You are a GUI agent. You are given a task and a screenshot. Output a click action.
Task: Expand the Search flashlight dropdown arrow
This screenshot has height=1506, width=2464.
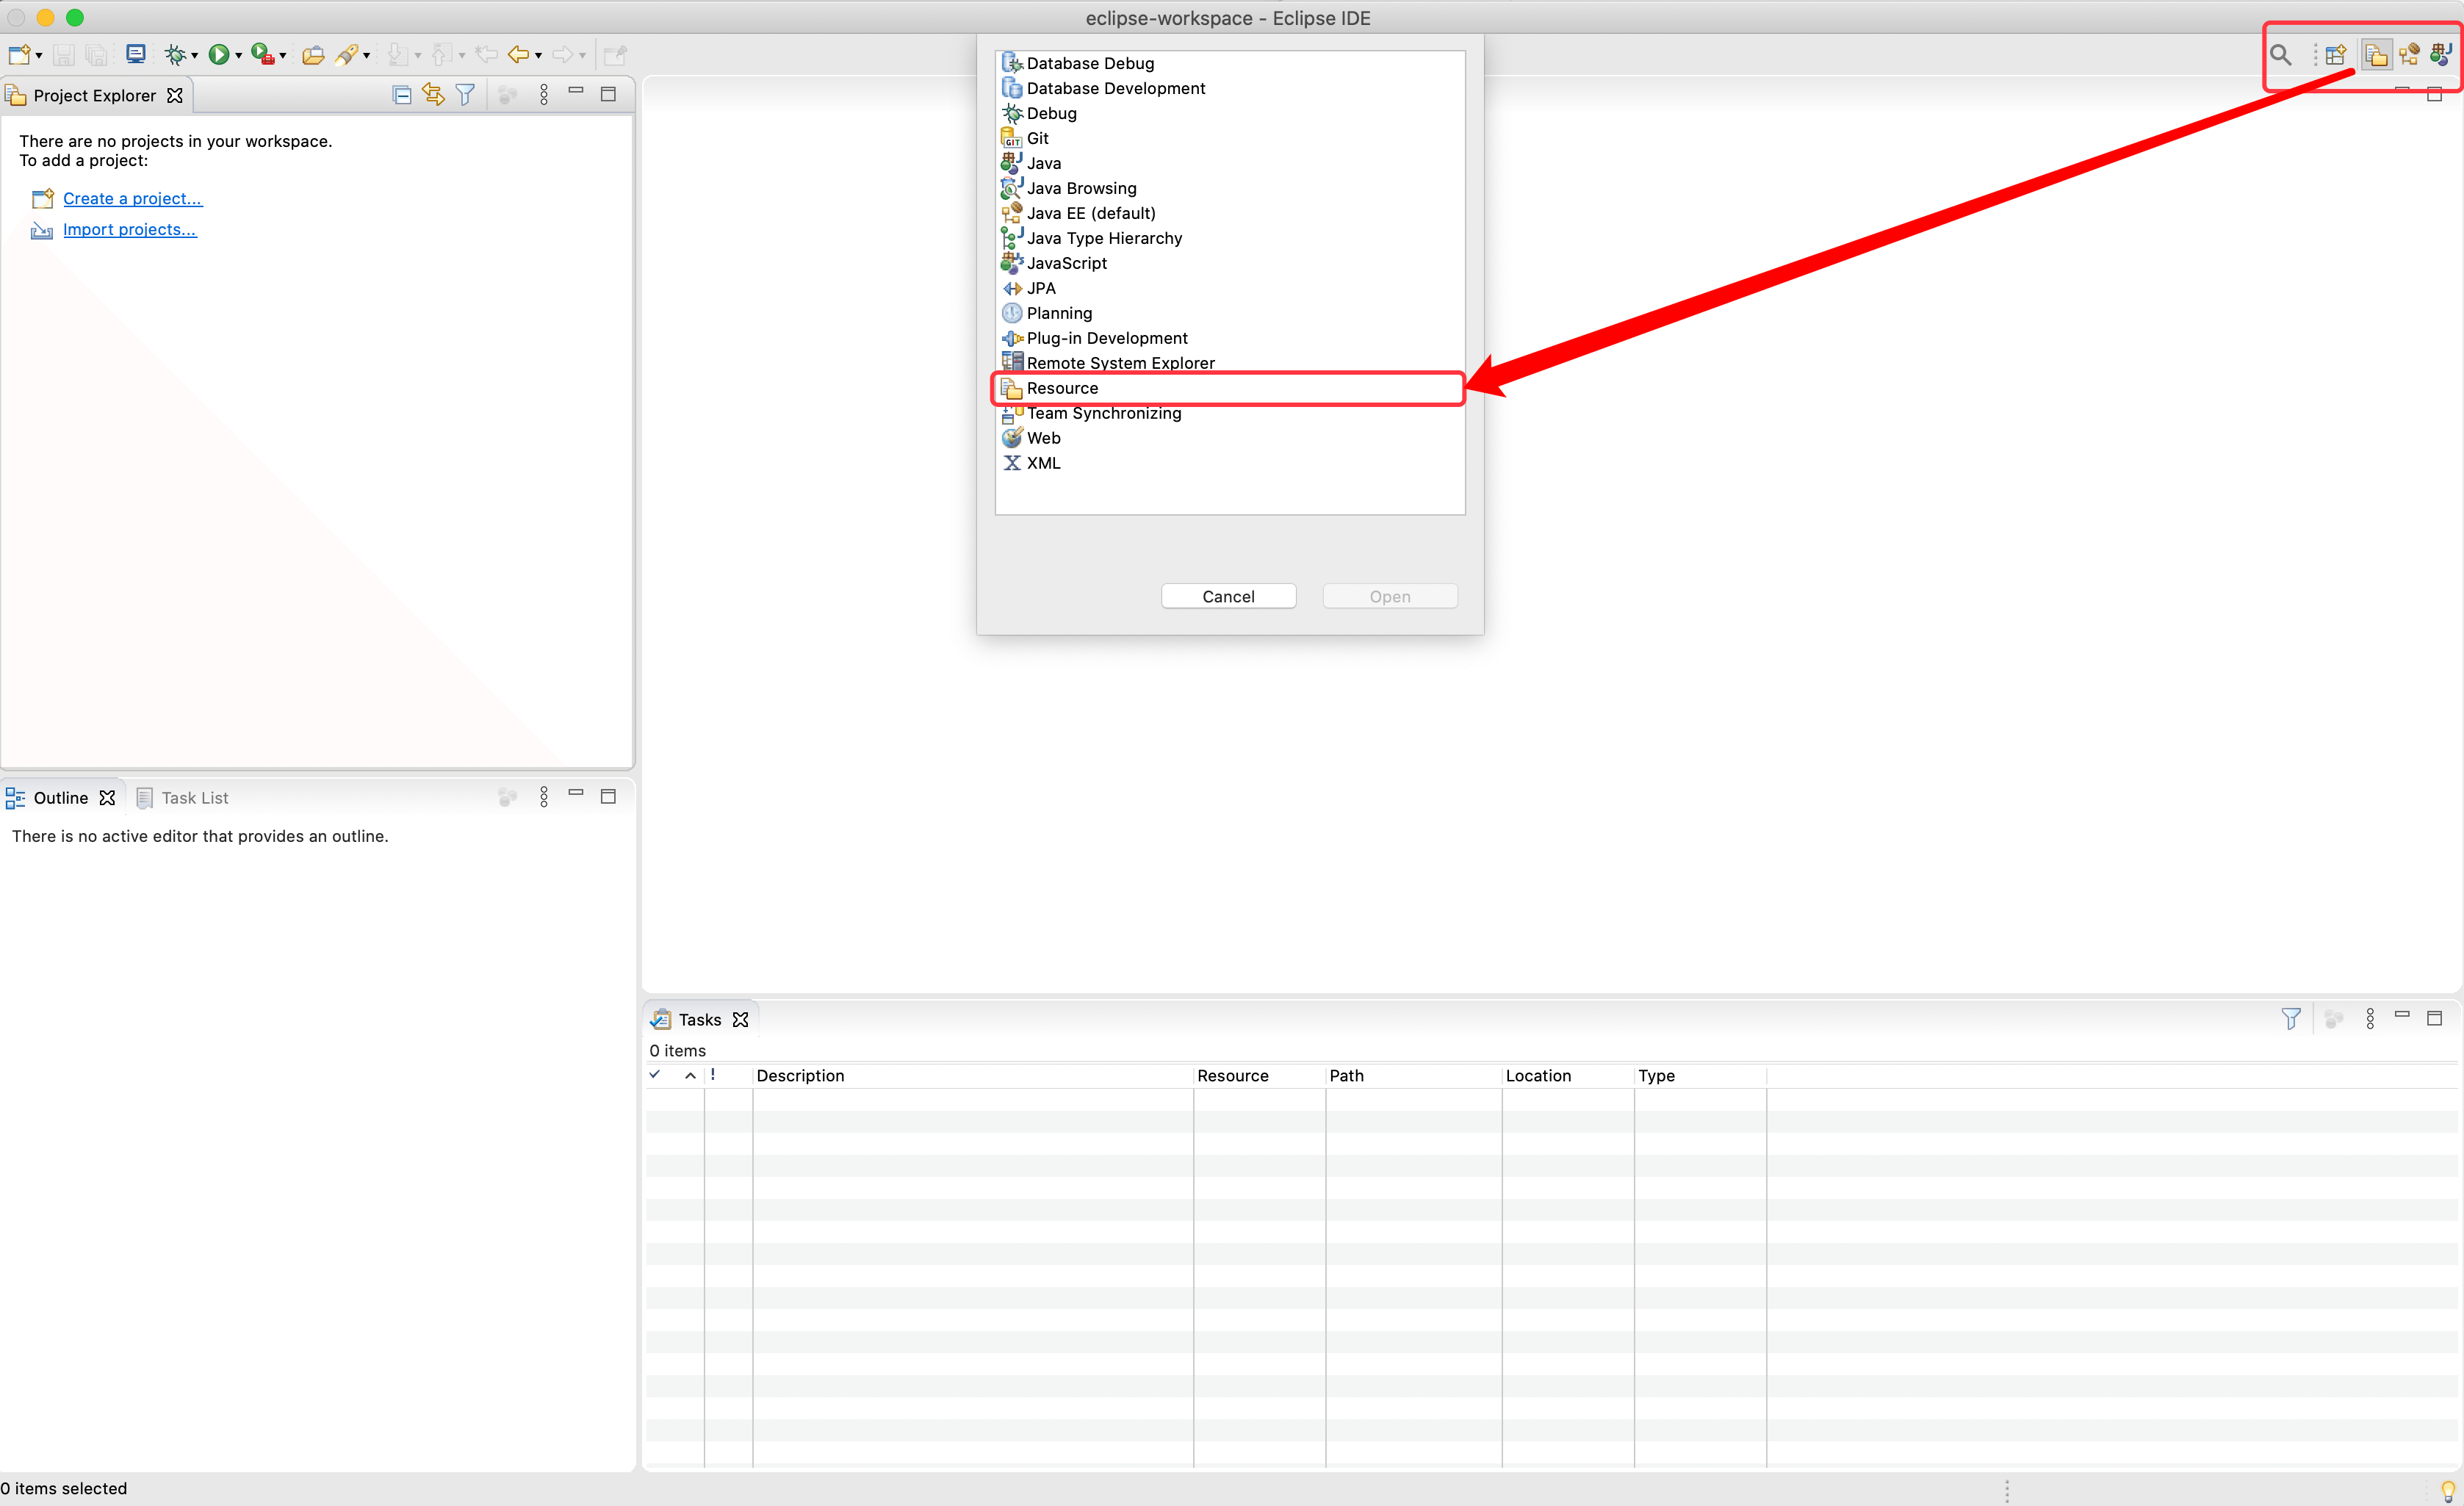(x=366, y=56)
